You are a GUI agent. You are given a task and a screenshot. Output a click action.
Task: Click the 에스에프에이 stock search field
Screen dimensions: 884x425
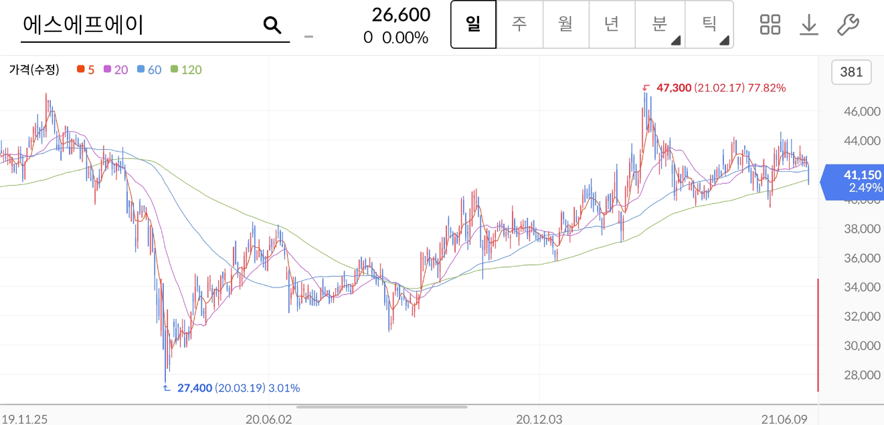pyautogui.click(x=155, y=25)
